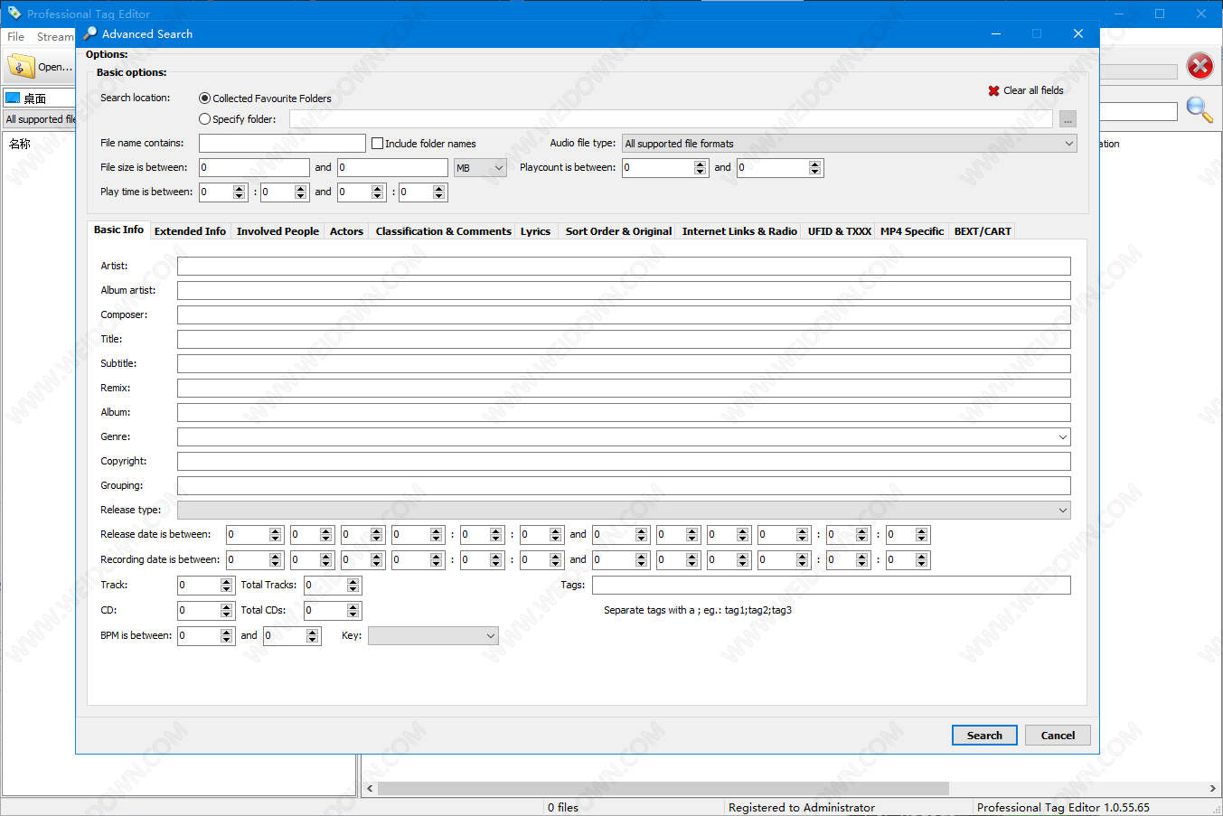Open the Involved People tab

click(x=278, y=231)
